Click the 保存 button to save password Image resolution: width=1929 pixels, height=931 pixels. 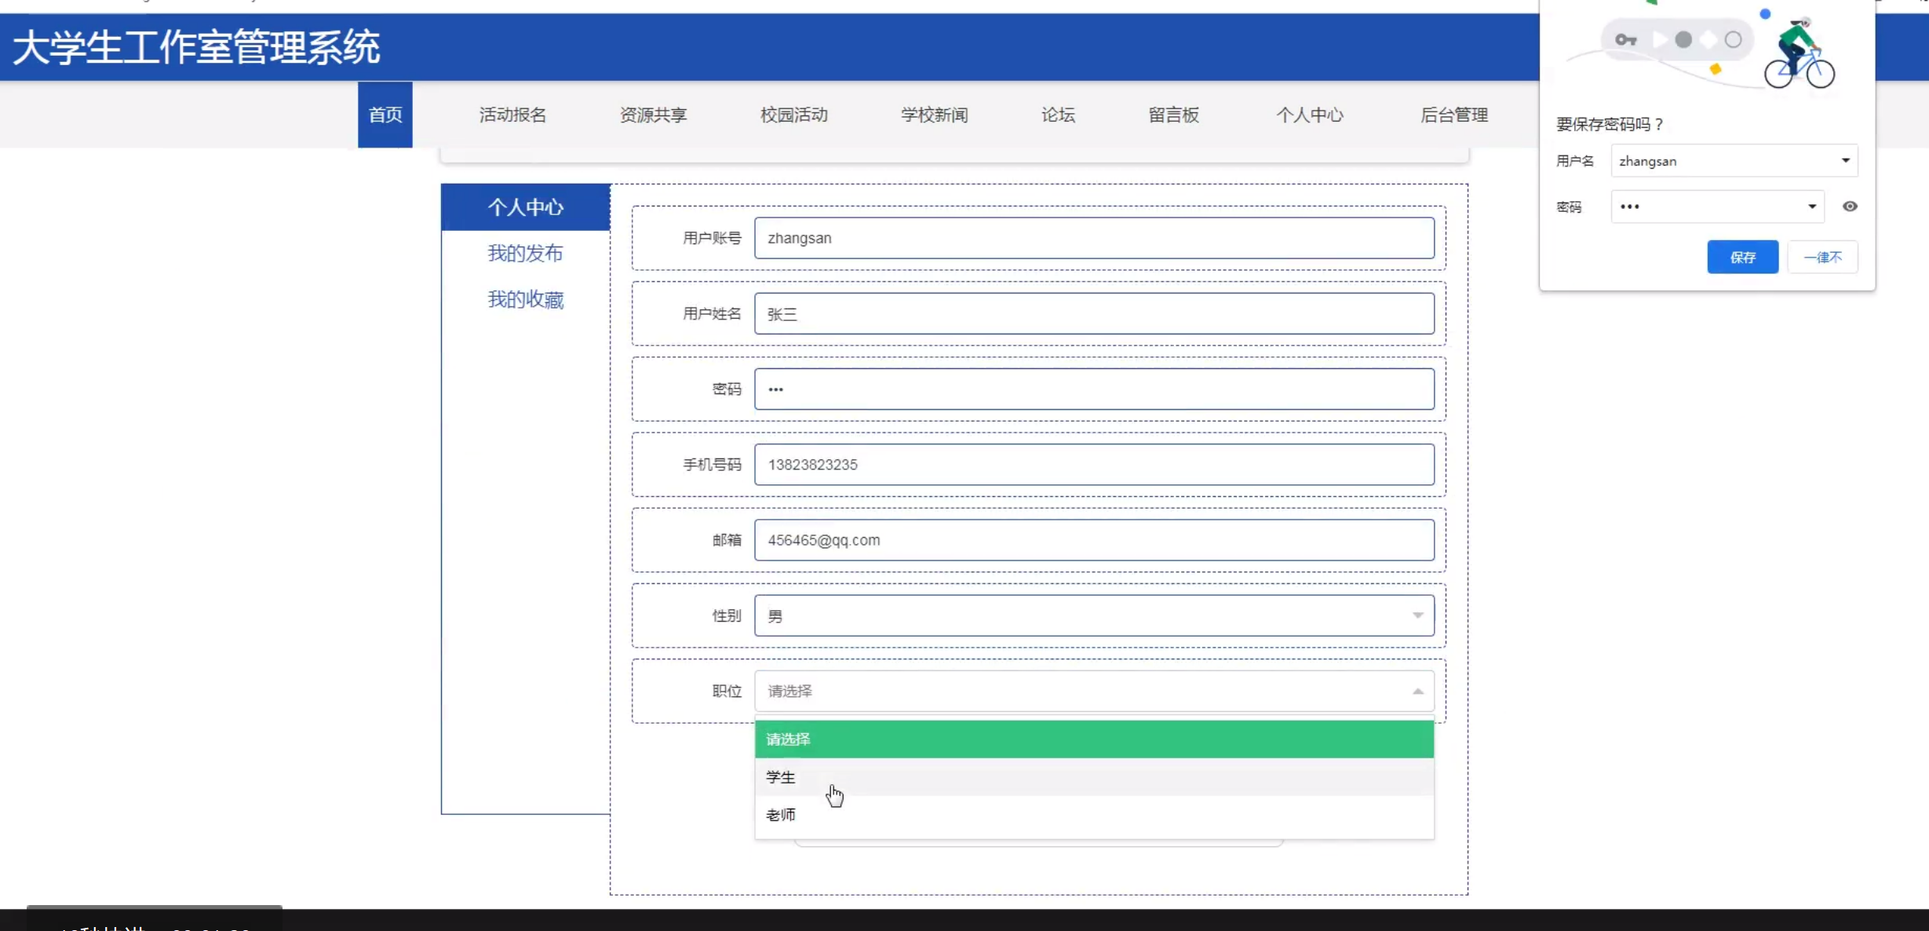[x=1742, y=257]
